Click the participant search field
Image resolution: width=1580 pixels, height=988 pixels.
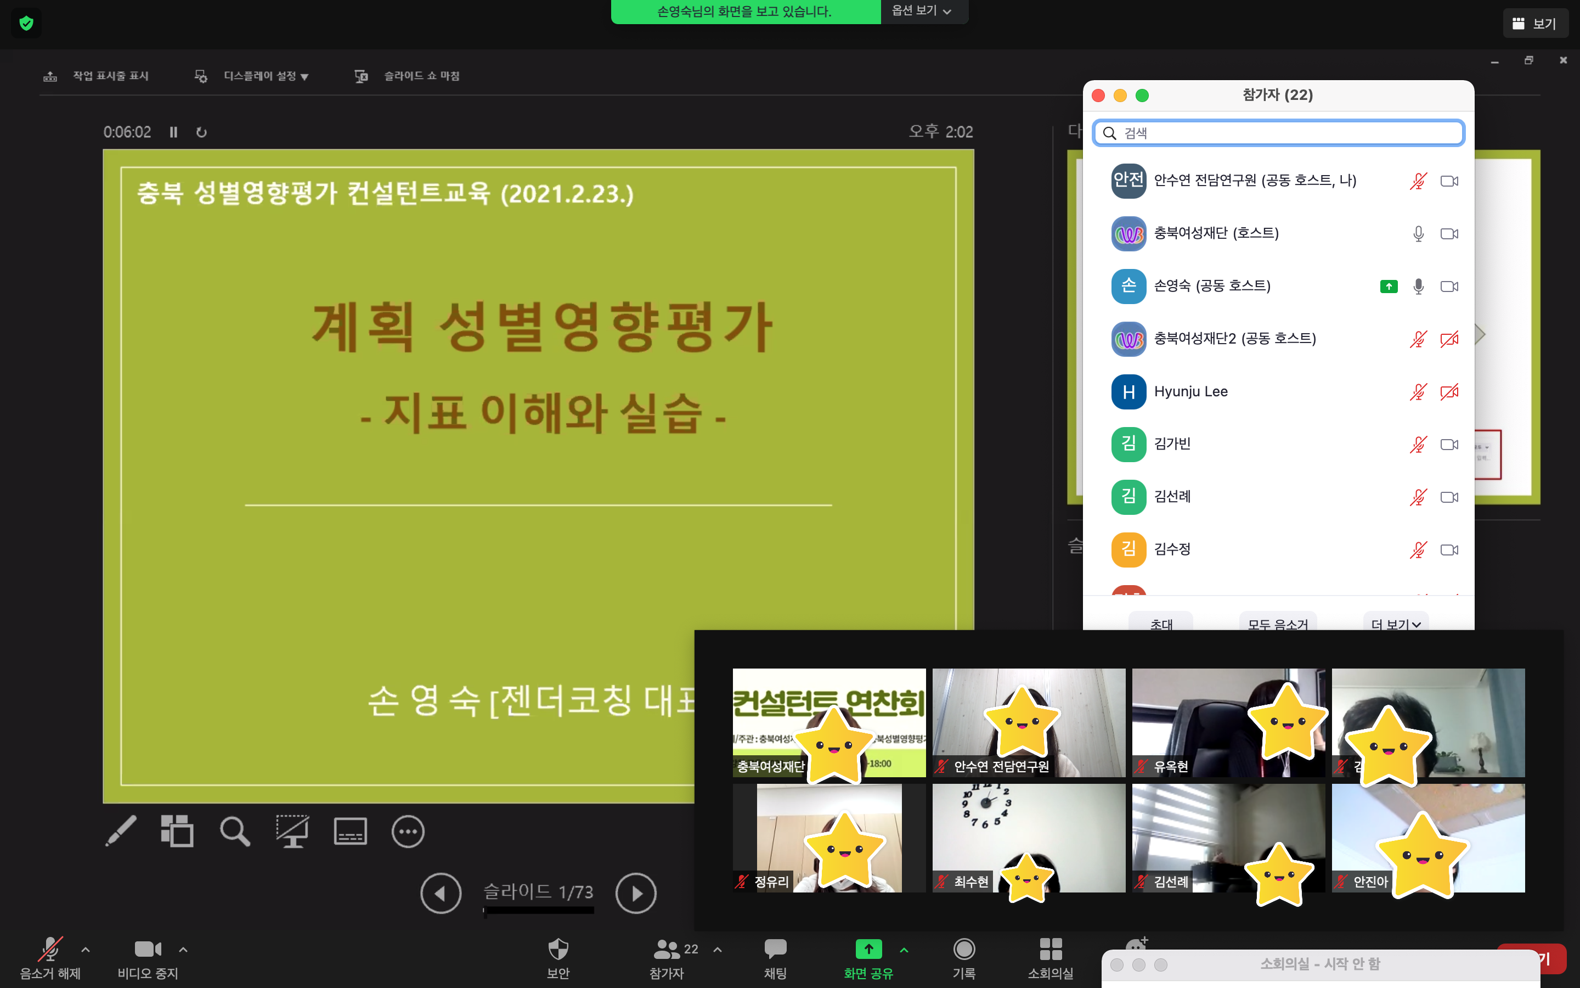1278,133
